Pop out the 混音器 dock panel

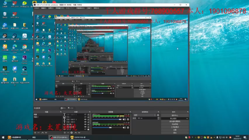(x=130, y=112)
